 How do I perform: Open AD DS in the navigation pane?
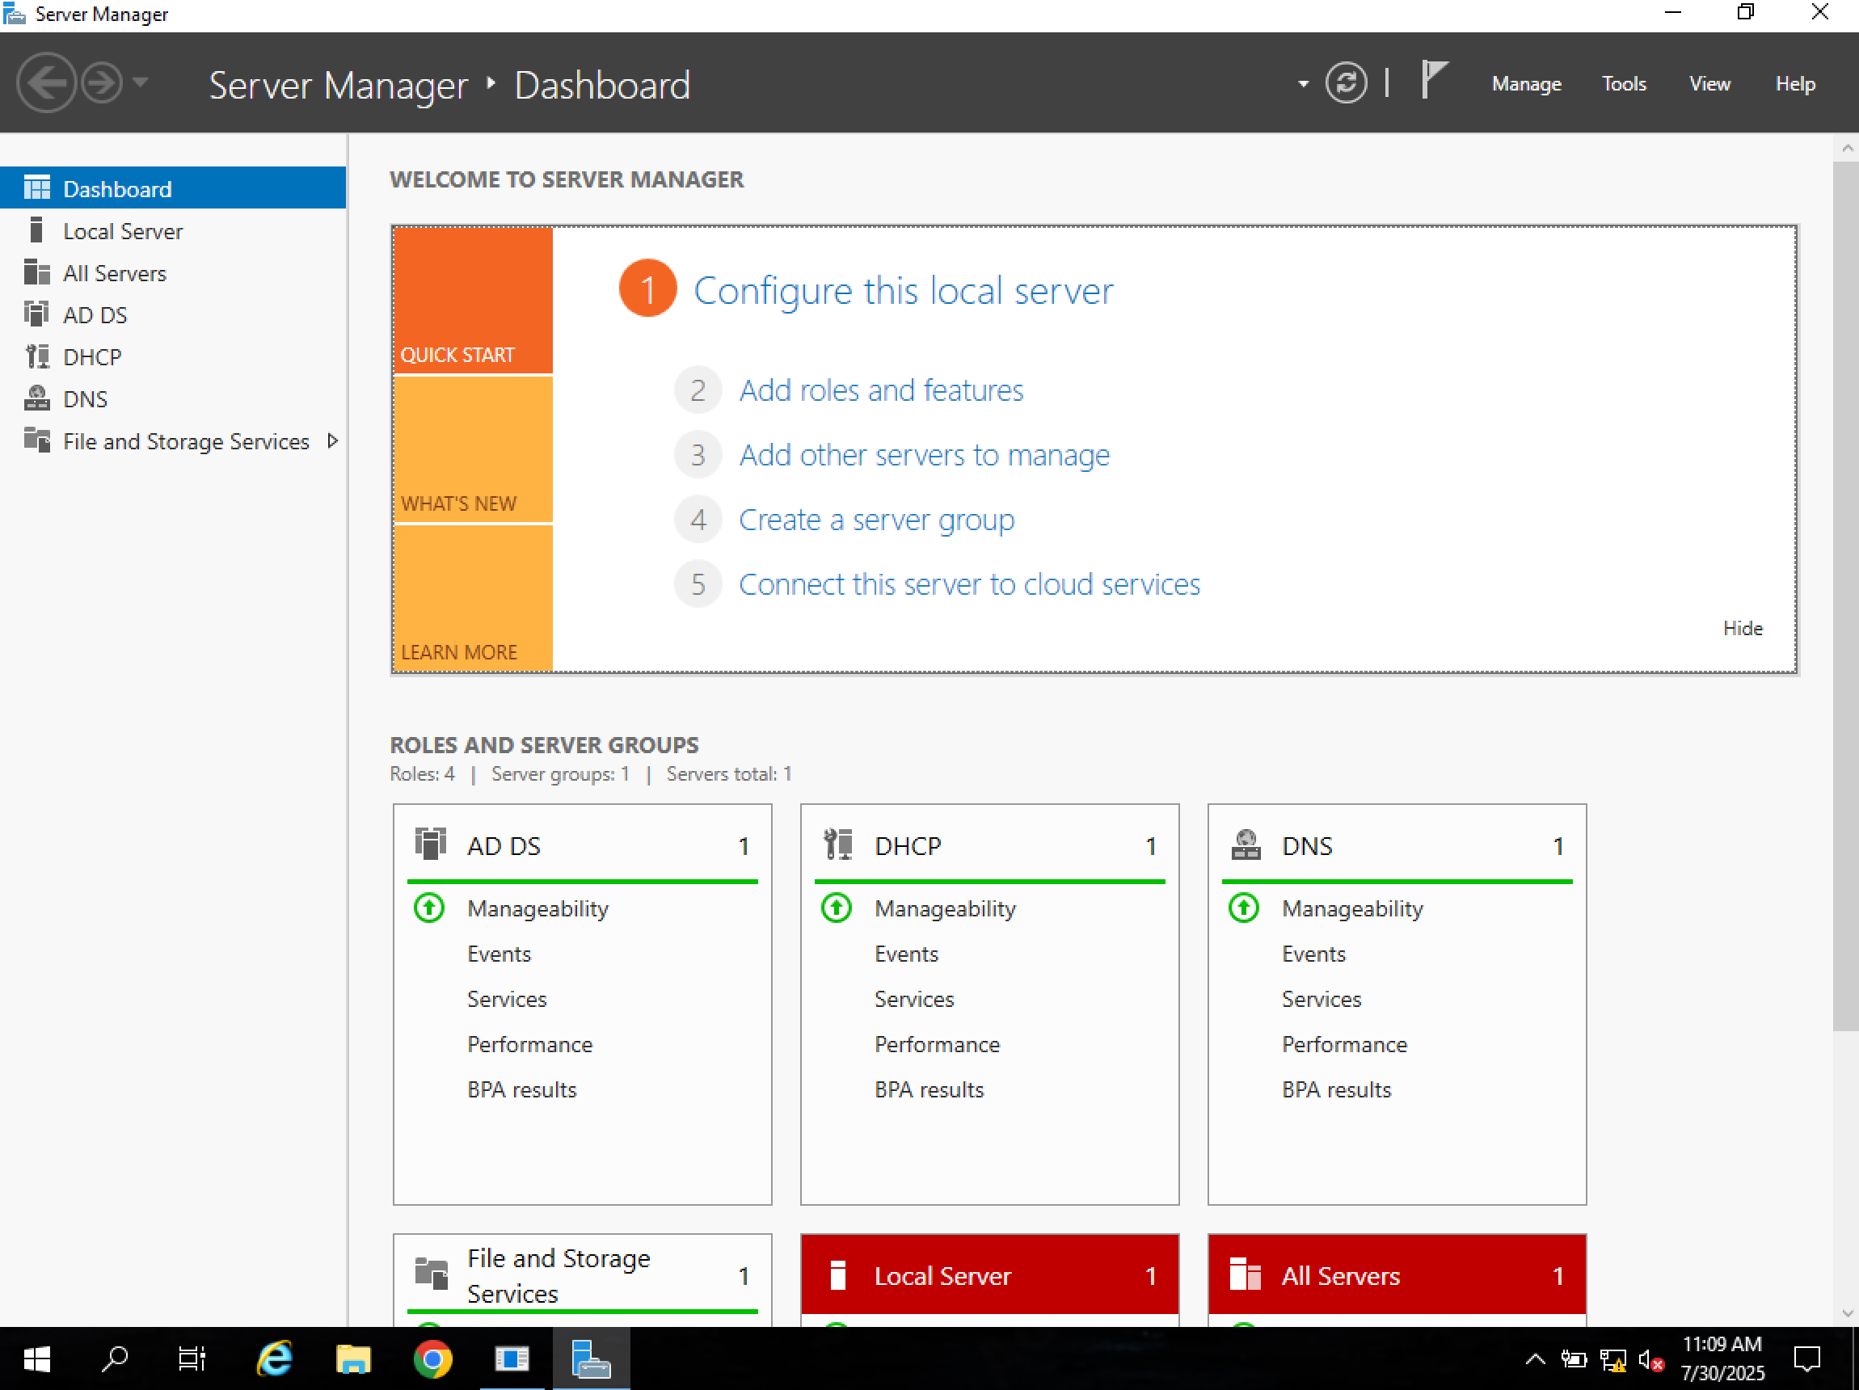(173, 314)
